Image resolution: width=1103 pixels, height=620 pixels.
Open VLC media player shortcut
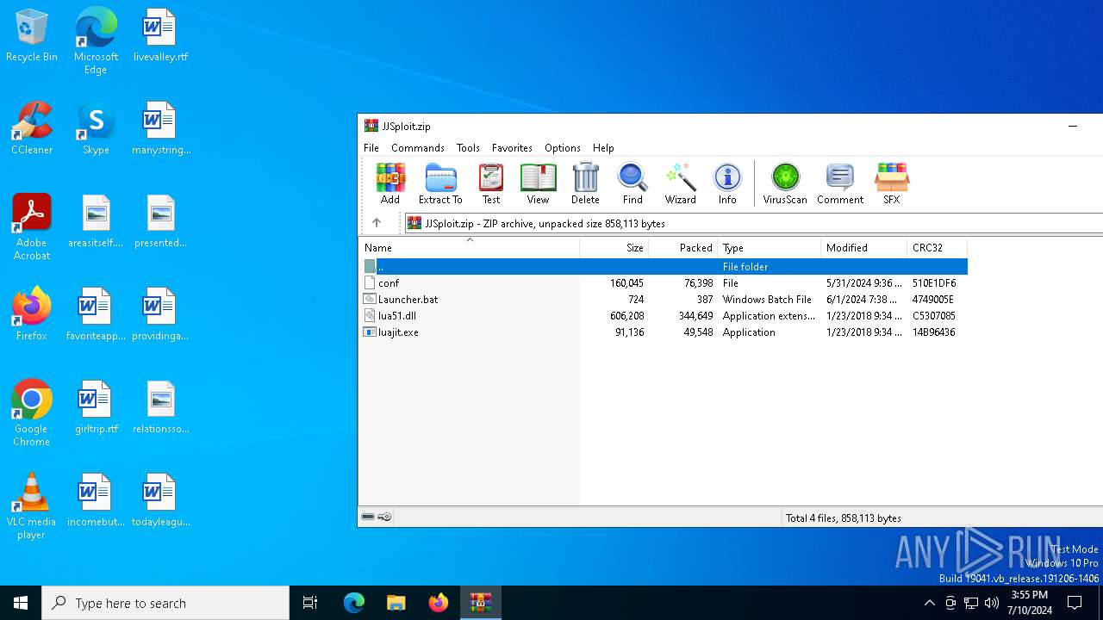(x=32, y=505)
